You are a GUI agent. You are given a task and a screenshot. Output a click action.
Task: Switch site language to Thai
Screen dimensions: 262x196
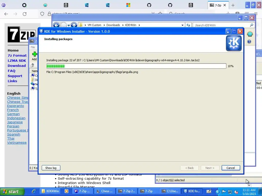11,138
